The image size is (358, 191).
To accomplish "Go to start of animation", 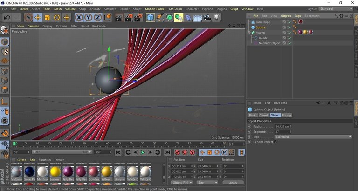I will coord(118,152).
